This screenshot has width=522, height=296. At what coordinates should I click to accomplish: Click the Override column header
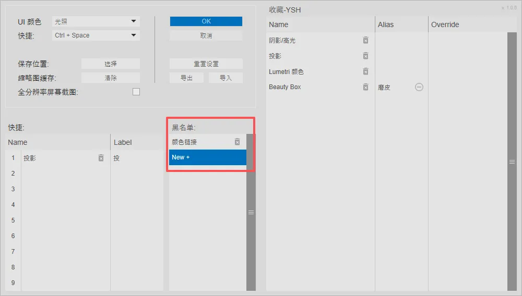(x=445, y=24)
